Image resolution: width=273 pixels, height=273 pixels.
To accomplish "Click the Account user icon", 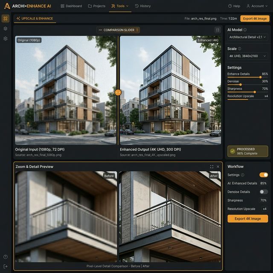I will point(248,6).
